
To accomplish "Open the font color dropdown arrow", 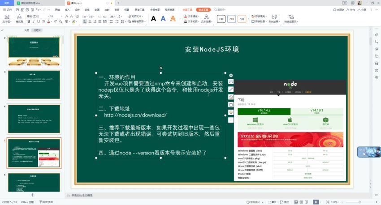I will [52, 21].
